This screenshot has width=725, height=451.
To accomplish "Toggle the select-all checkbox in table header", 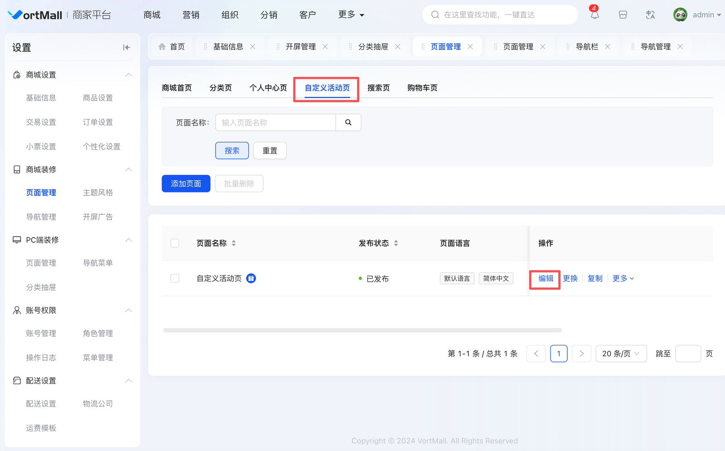I will 175,243.
